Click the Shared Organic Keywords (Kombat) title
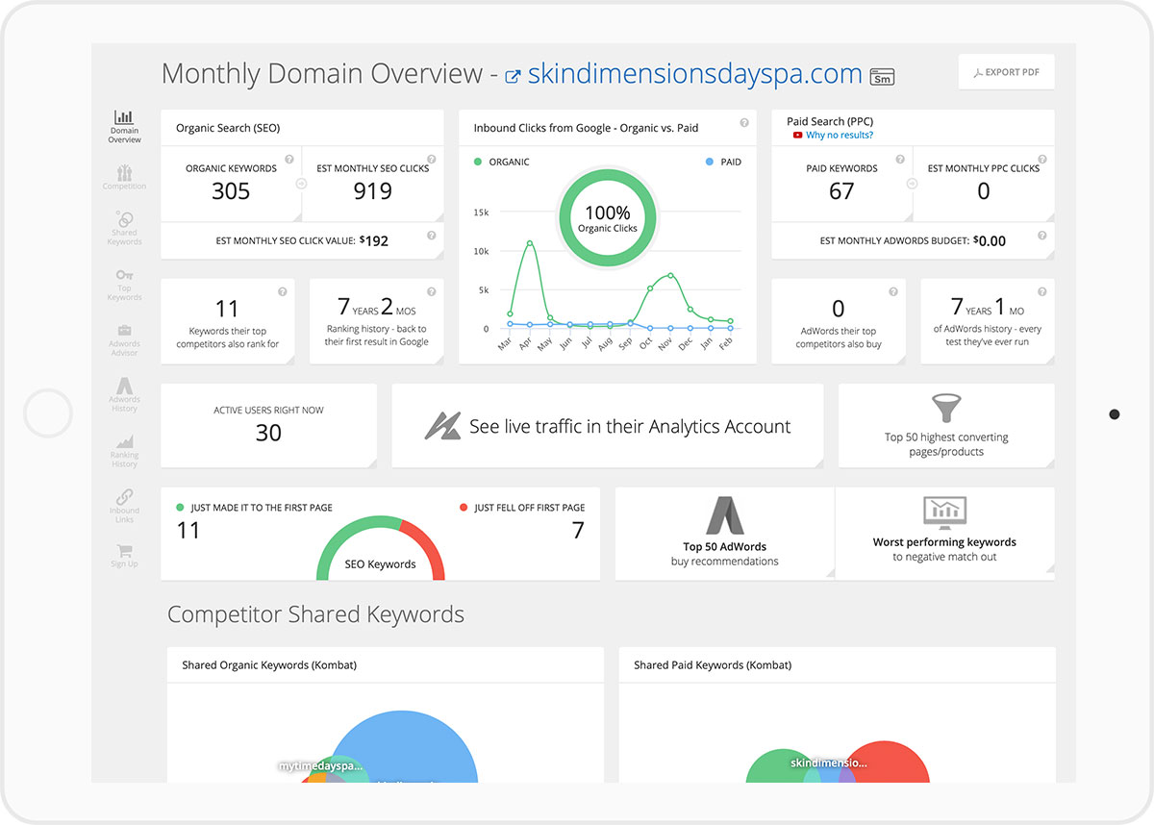This screenshot has width=1154, height=825. point(269,664)
